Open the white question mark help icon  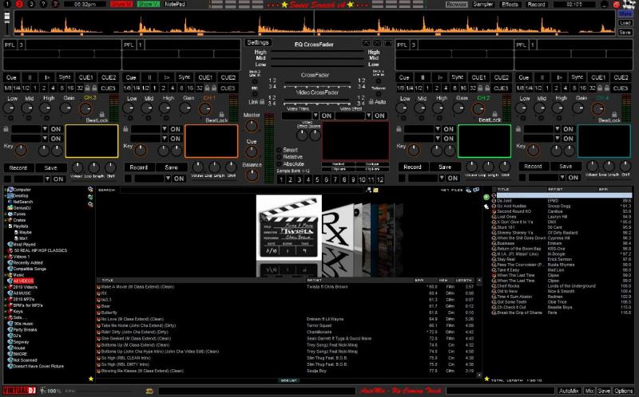pyautogui.click(x=43, y=5)
